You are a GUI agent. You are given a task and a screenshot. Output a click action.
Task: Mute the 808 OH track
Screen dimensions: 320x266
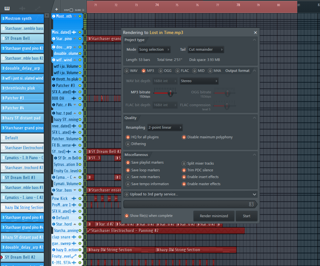pyautogui.click(x=80, y=98)
